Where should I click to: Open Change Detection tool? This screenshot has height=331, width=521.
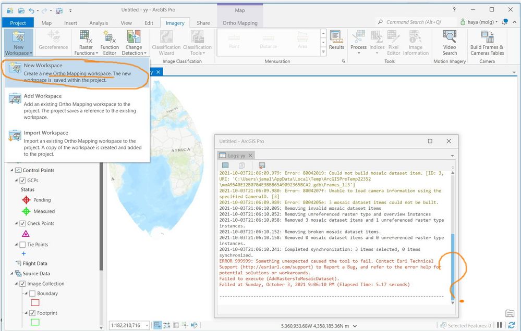point(134,43)
